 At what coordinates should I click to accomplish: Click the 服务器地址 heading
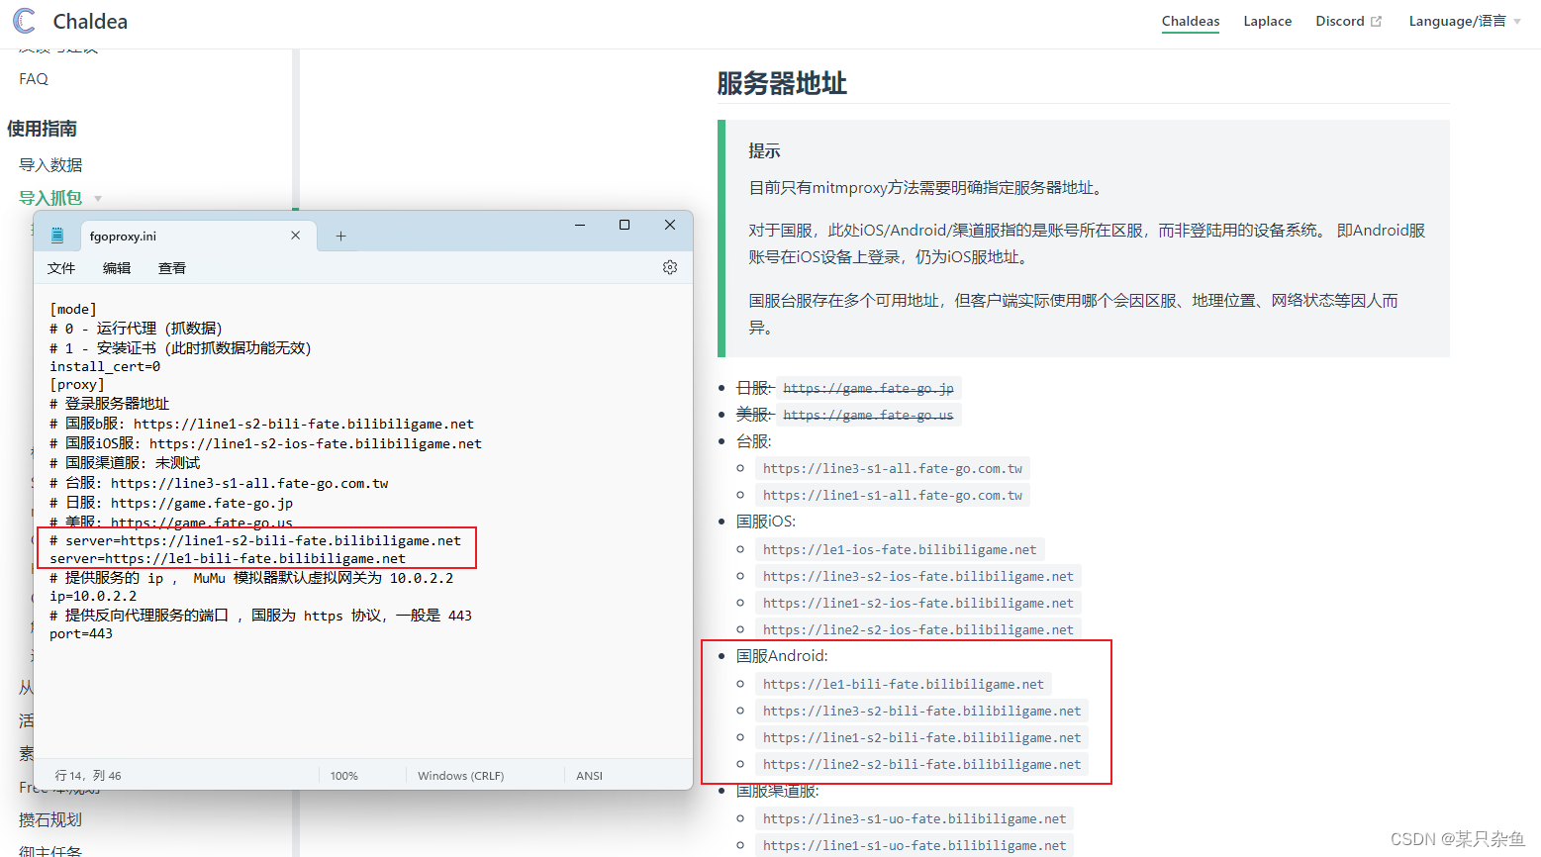[x=782, y=83]
